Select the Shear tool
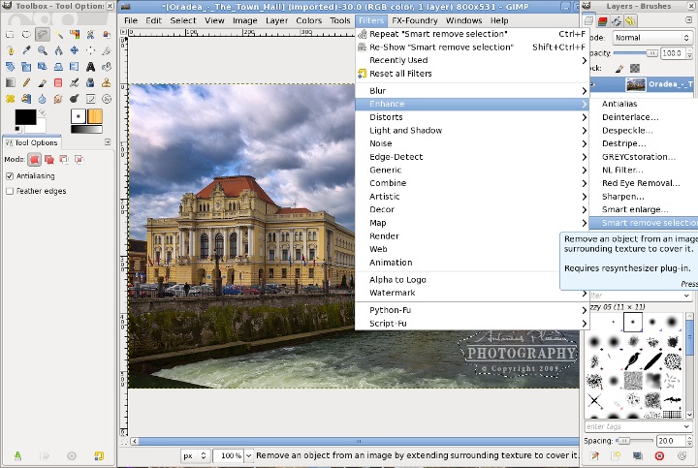This screenshot has height=468, width=698. coord(43,67)
